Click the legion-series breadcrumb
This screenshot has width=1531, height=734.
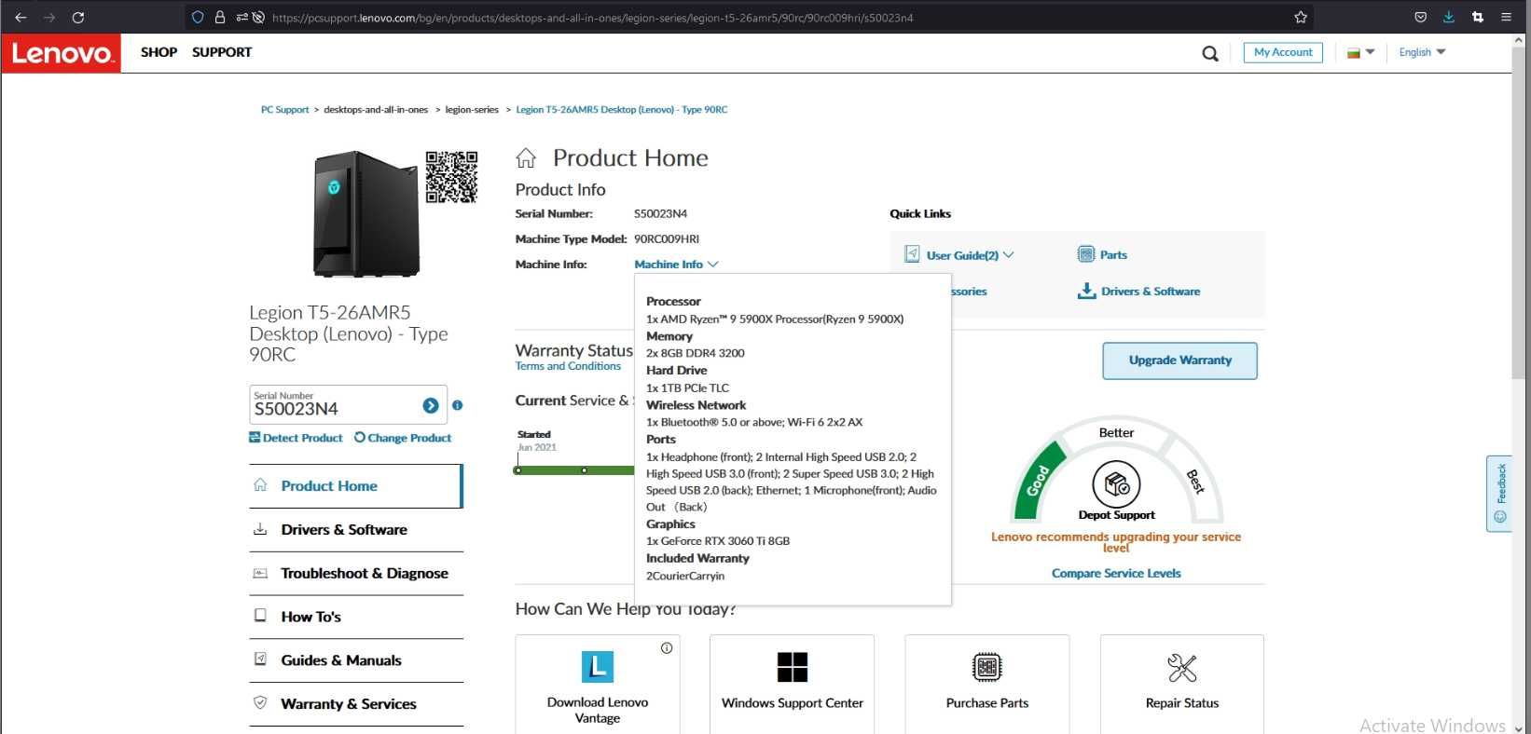(472, 110)
